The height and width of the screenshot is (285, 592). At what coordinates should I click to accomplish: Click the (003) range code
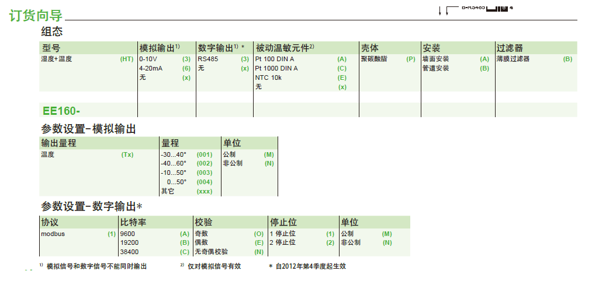click(205, 173)
